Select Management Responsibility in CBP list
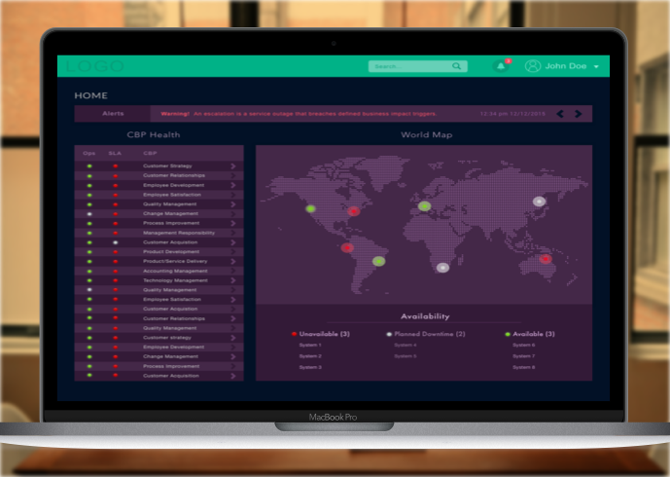Image resolution: width=670 pixels, height=477 pixels. click(179, 233)
